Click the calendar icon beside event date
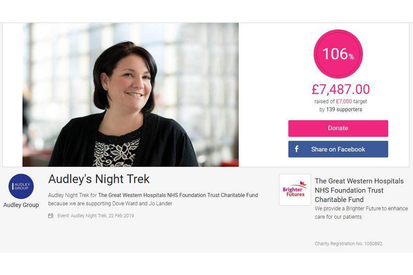This screenshot has height=275, width=413. [51, 216]
